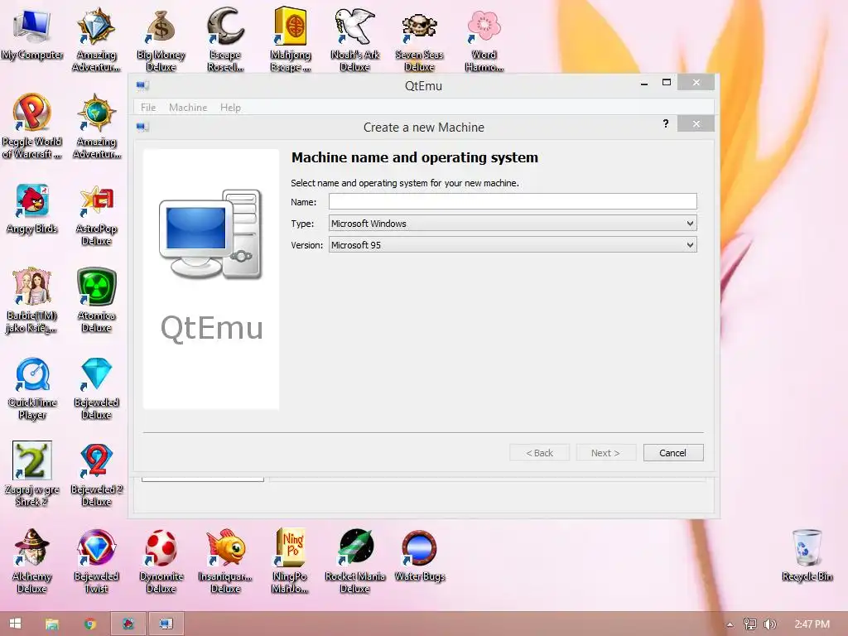Image resolution: width=848 pixels, height=636 pixels.
Task: Expand the Type dropdown showing Microsoft Windows
Action: (x=512, y=224)
